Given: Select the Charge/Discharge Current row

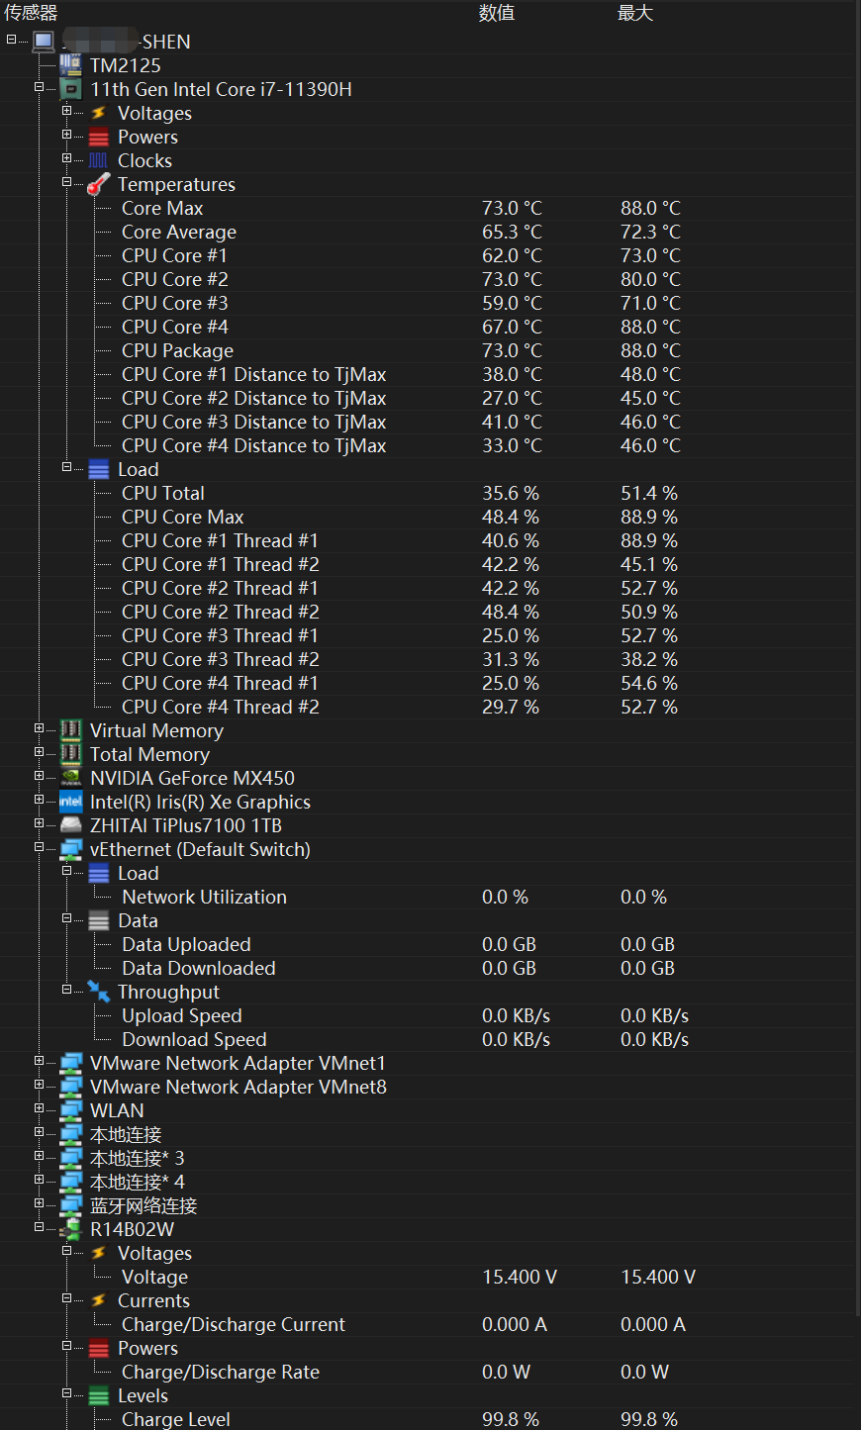Looking at the screenshot, I should click(428, 1324).
